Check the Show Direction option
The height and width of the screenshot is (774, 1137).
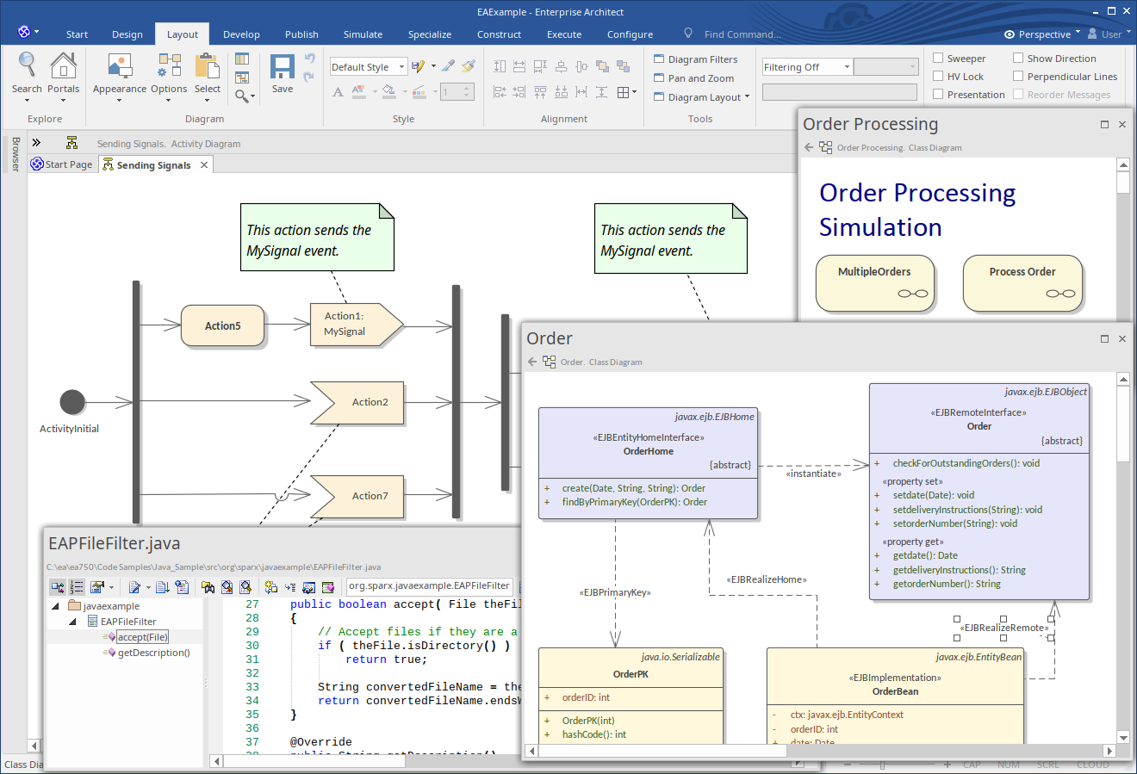click(x=1018, y=59)
